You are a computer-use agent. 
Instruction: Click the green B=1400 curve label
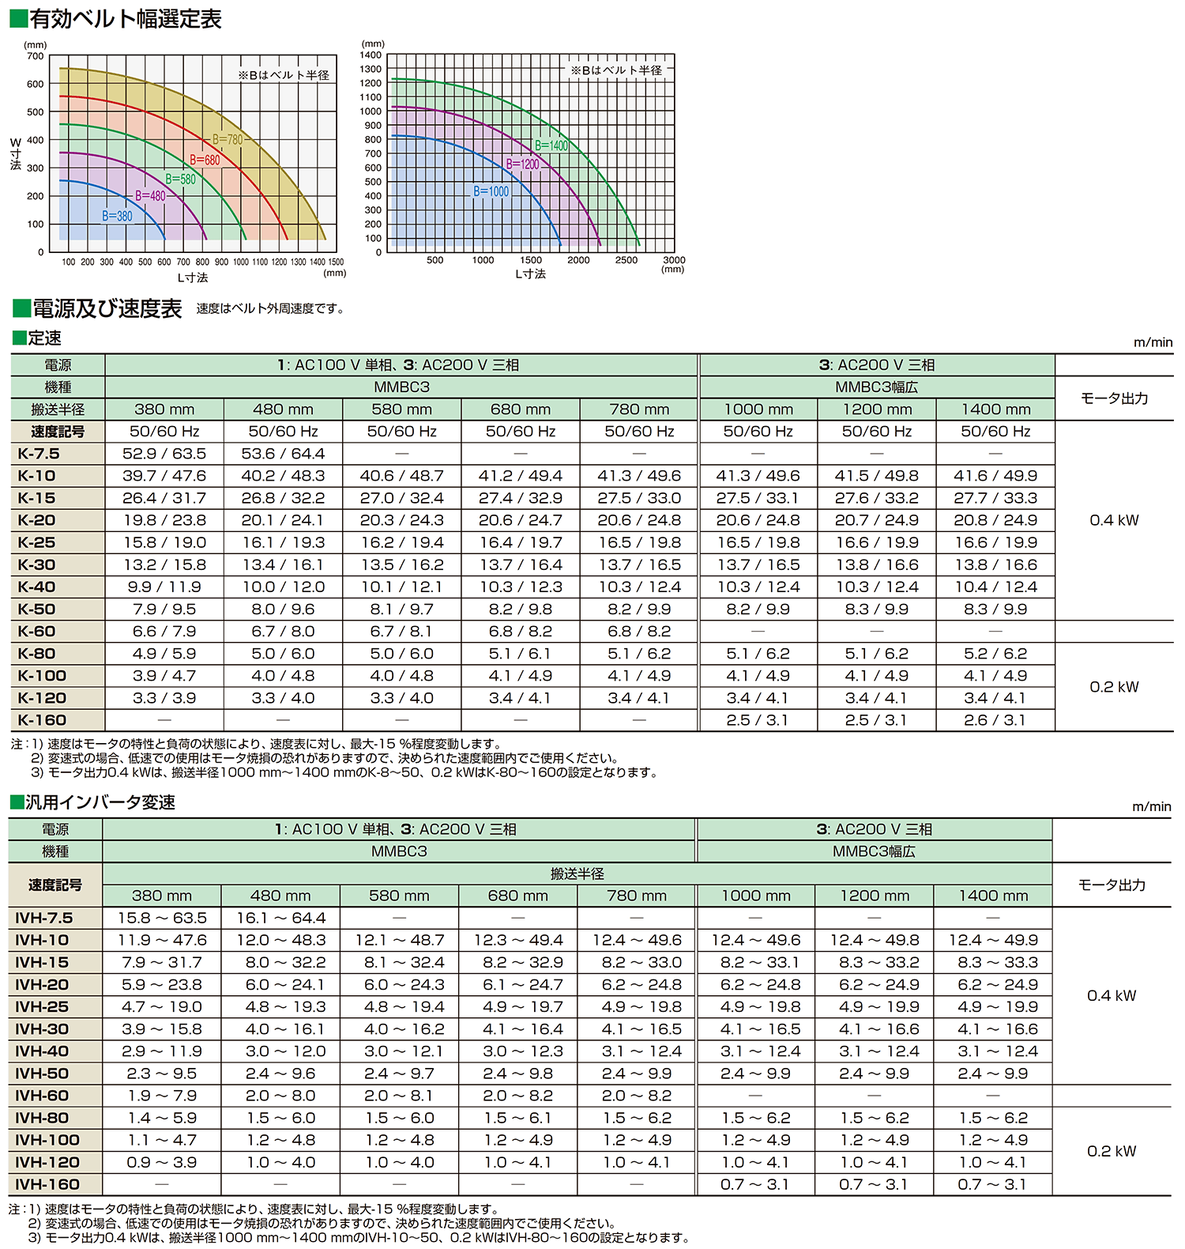pos(551,145)
